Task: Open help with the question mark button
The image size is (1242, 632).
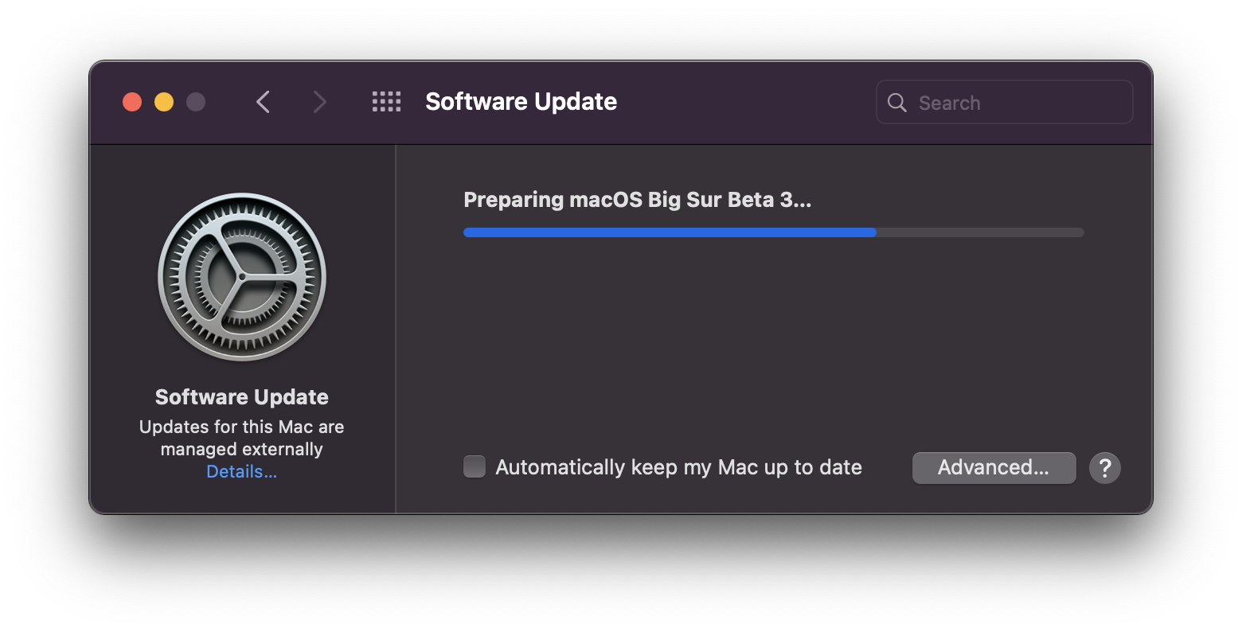Action: pyautogui.click(x=1105, y=468)
